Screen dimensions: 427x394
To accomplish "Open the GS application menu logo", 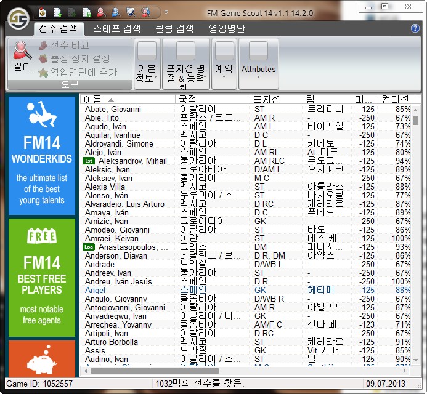I will 17,15.
